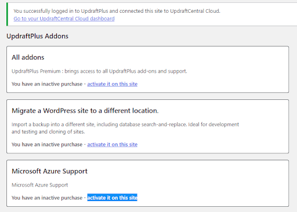This screenshot has height=212, width=297.
Task: Click the 'Migrate a WordPress site' card title
Action: pos(85,111)
